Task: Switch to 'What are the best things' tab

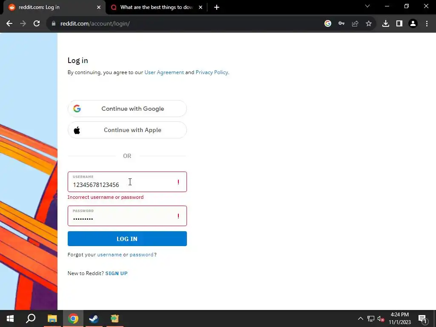Action: click(156, 7)
